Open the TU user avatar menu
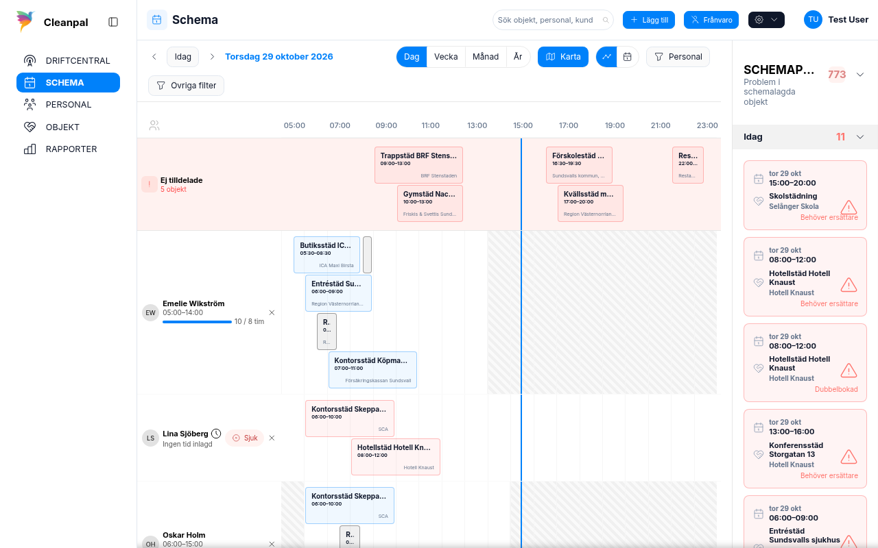Viewport: 878px width, 548px height. (x=813, y=20)
